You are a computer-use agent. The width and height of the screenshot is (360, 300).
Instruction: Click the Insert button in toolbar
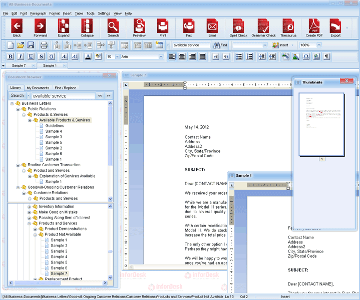[280, 45]
